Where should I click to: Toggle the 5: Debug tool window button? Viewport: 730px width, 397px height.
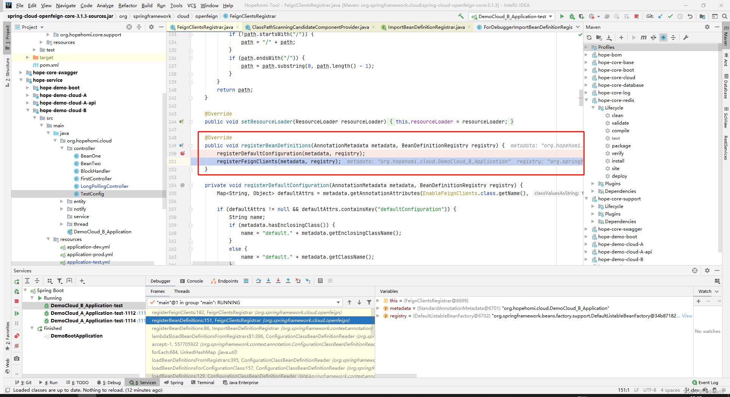tap(109, 383)
